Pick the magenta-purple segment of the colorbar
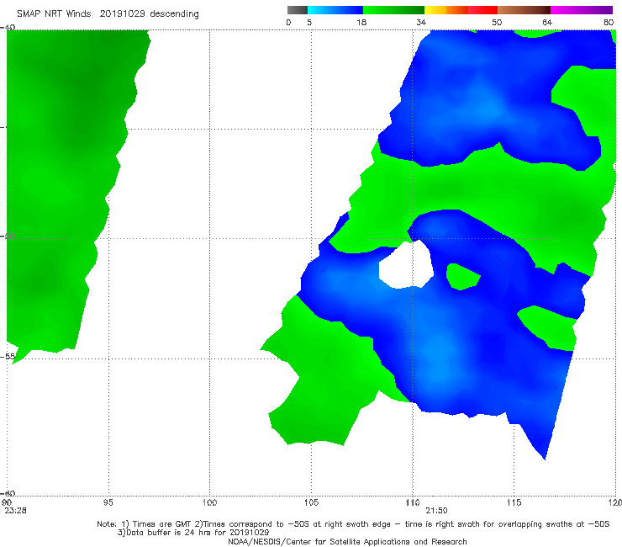This screenshot has width=622, height=547. (x=582, y=10)
